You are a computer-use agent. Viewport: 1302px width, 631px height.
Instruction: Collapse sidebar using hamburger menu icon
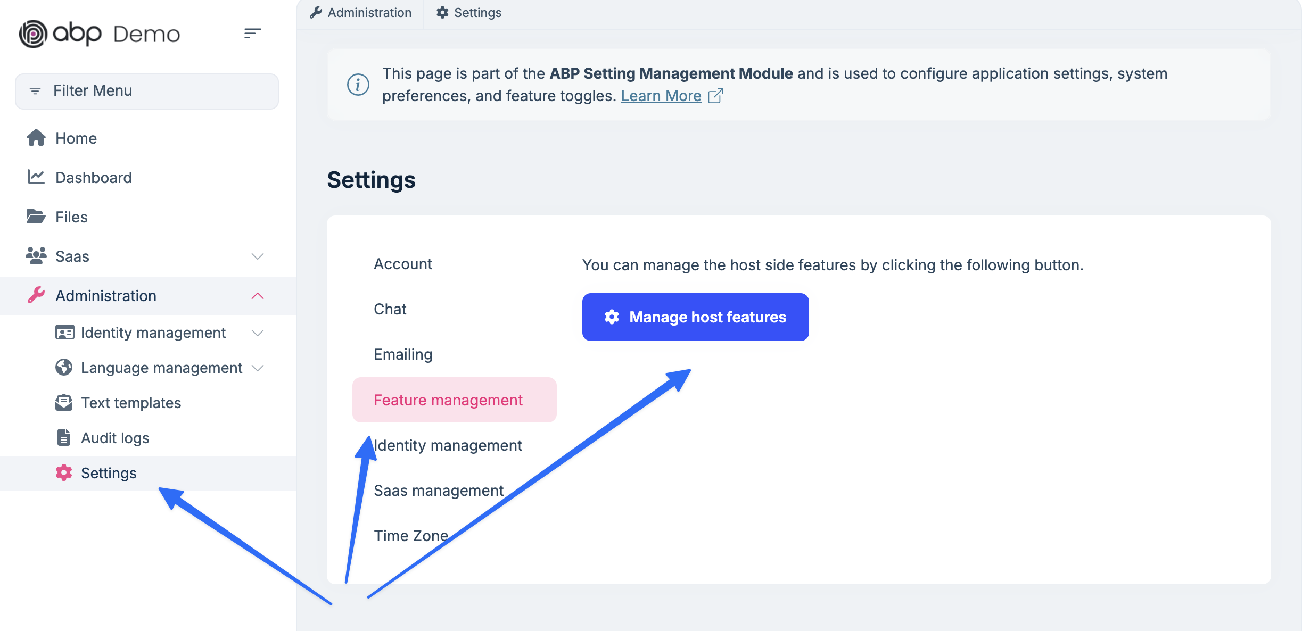252,34
